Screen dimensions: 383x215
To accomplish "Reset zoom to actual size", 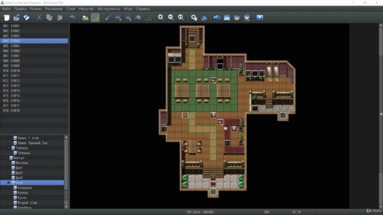I will coord(181,17).
